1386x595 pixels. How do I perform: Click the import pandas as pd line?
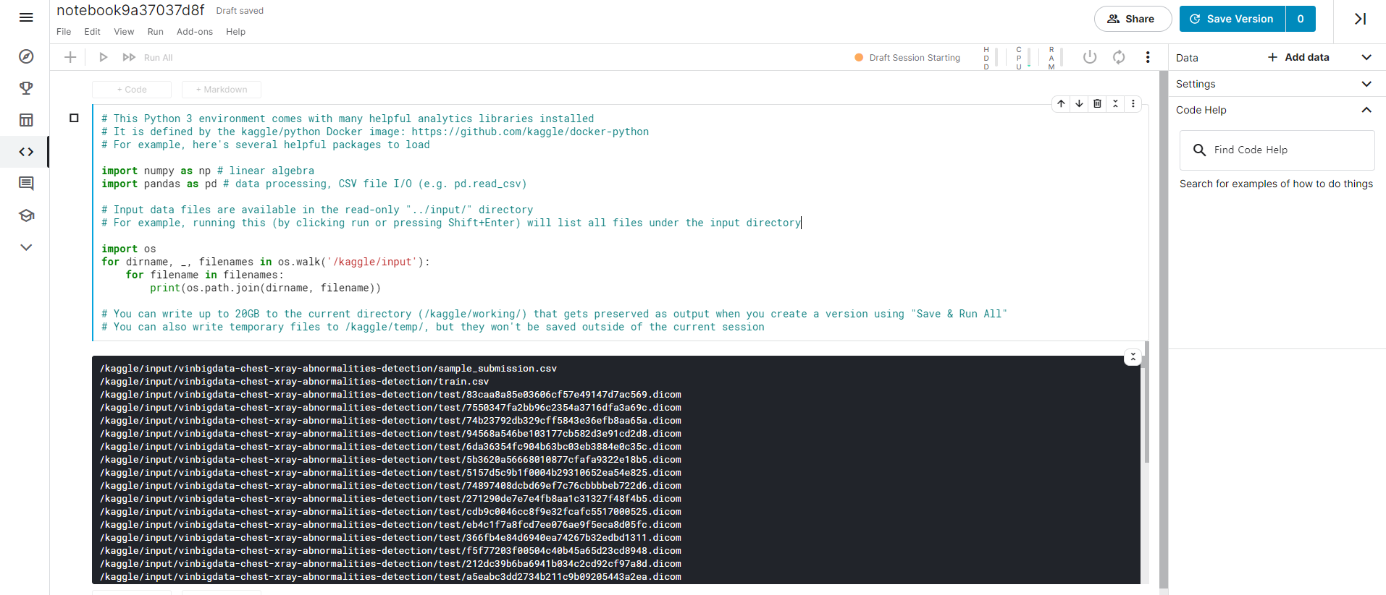coord(314,184)
